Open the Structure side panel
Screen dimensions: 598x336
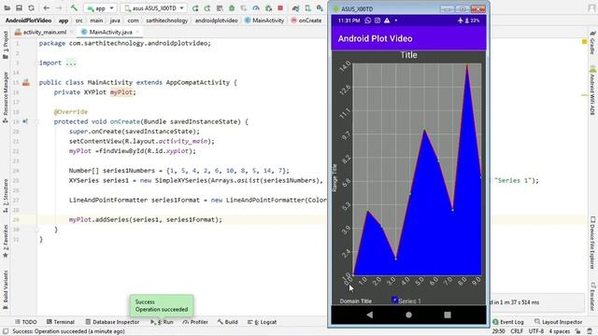coord(6,196)
